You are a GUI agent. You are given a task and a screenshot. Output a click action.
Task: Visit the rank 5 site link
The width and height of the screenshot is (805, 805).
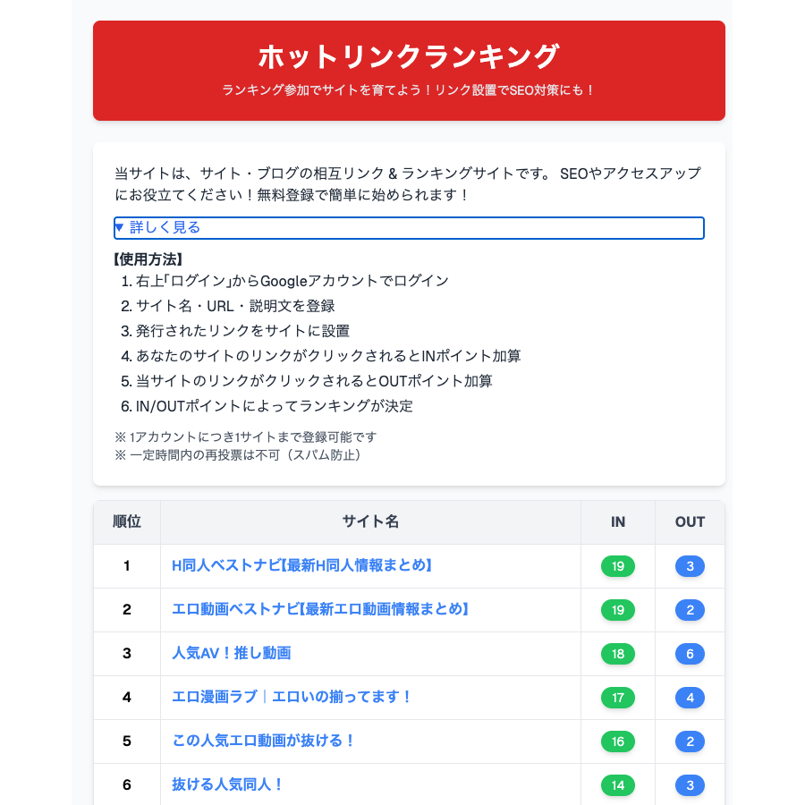click(264, 741)
